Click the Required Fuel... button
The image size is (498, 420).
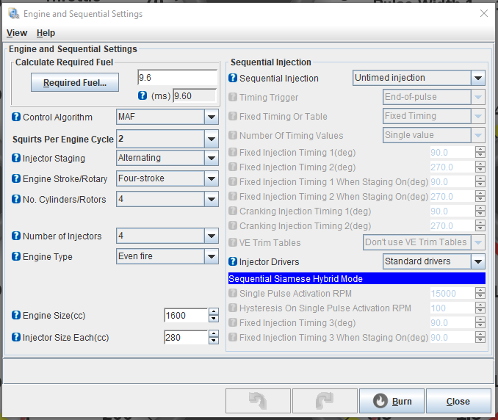click(x=75, y=82)
